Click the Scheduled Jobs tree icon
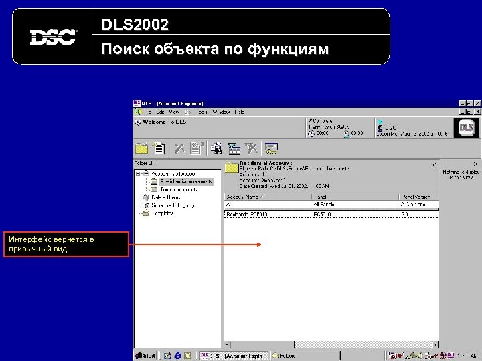The height and width of the screenshot is (361, 482). coord(146,205)
